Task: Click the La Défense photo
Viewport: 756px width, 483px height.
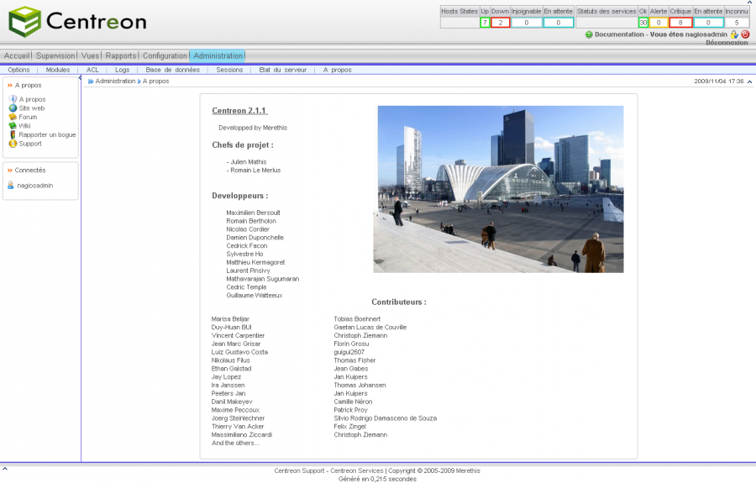Action: pyautogui.click(x=498, y=189)
